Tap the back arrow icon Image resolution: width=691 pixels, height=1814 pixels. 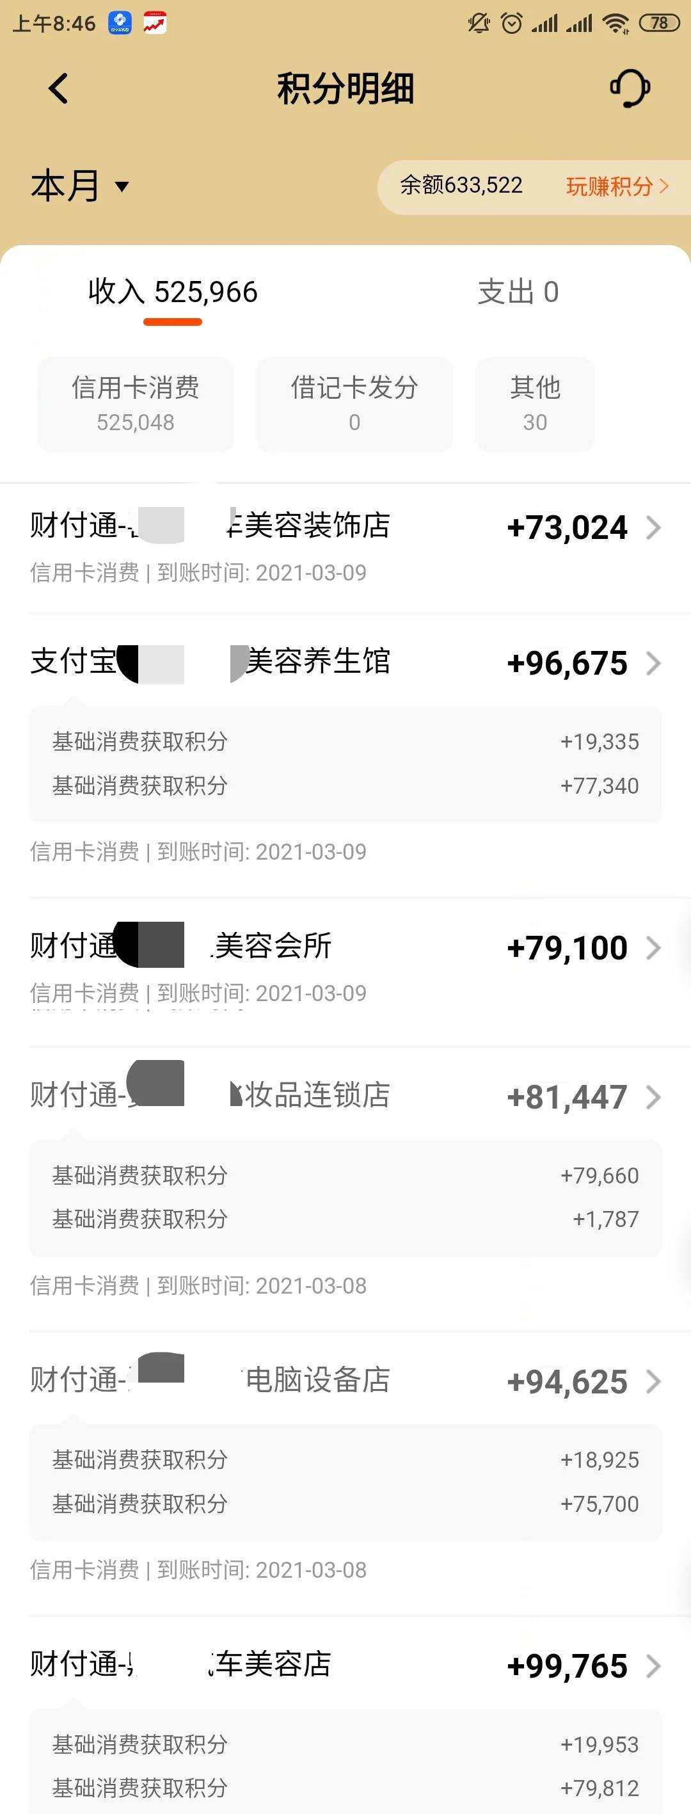click(x=58, y=89)
